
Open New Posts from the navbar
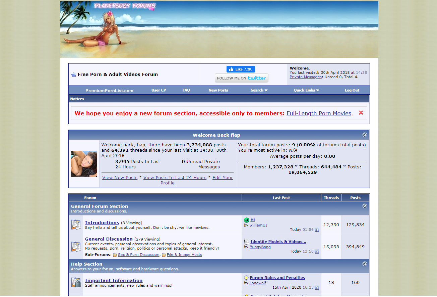point(218,90)
